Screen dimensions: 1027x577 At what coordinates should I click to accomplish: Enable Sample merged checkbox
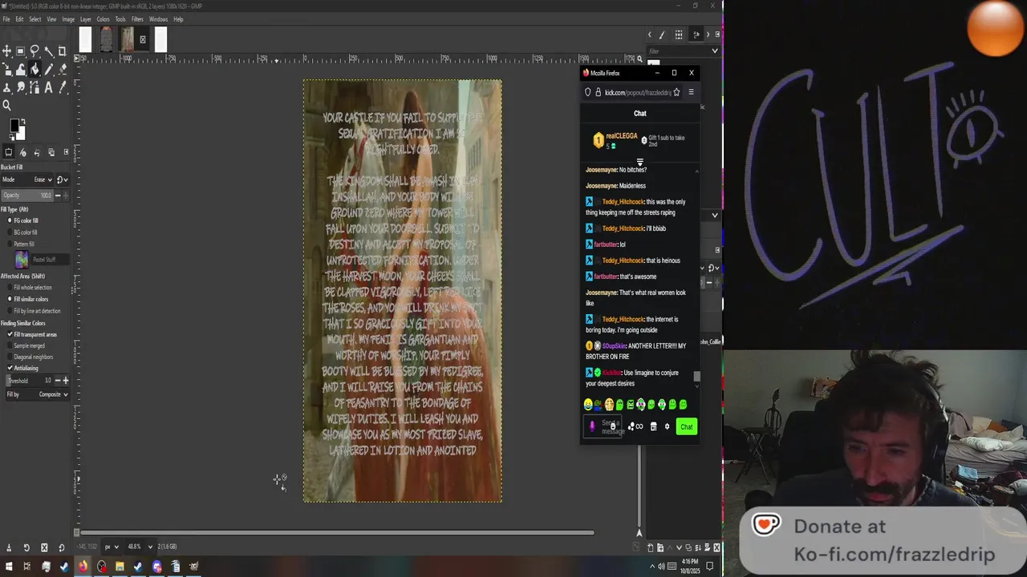[10, 345]
